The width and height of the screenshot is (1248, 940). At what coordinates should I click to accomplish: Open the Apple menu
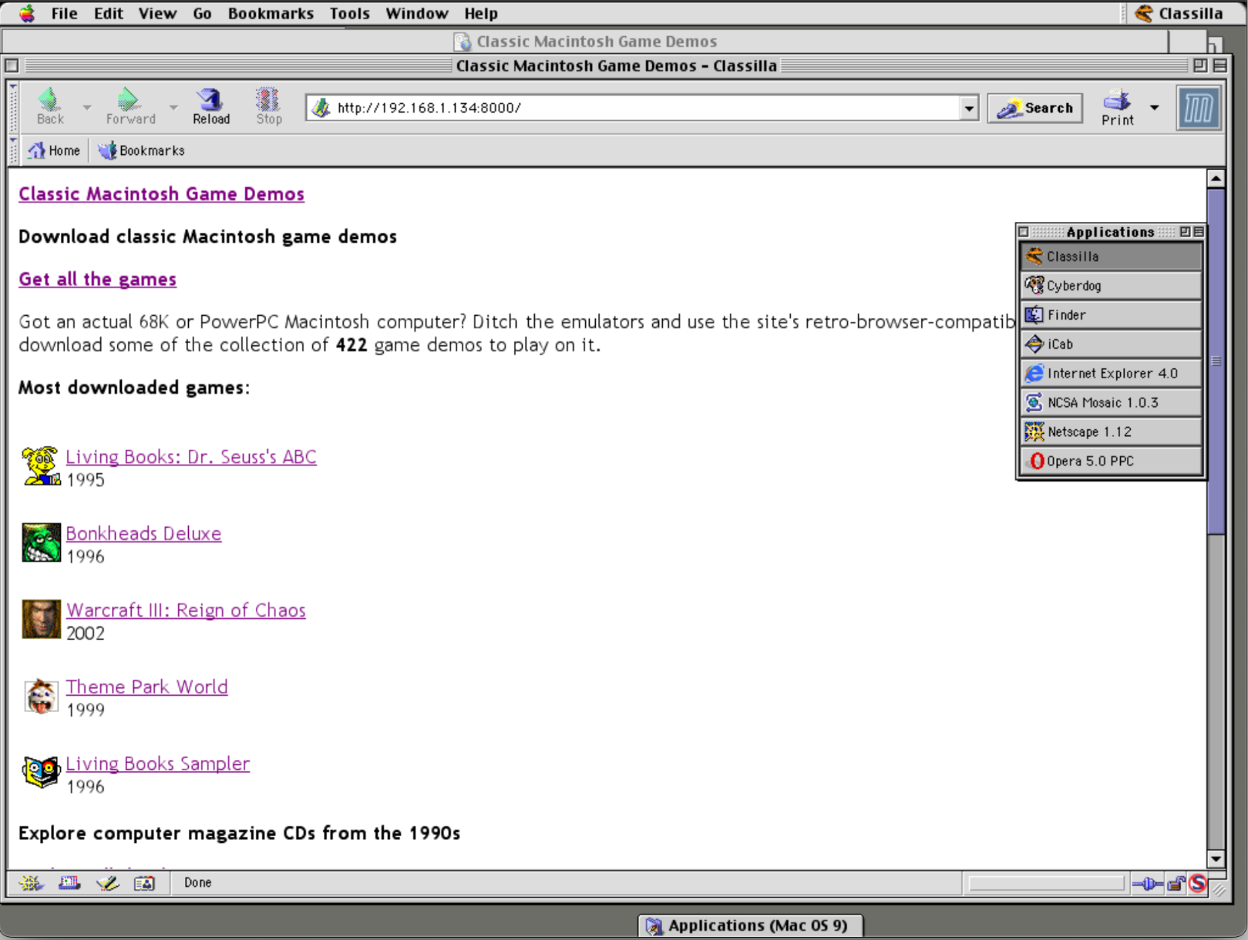pos(26,14)
